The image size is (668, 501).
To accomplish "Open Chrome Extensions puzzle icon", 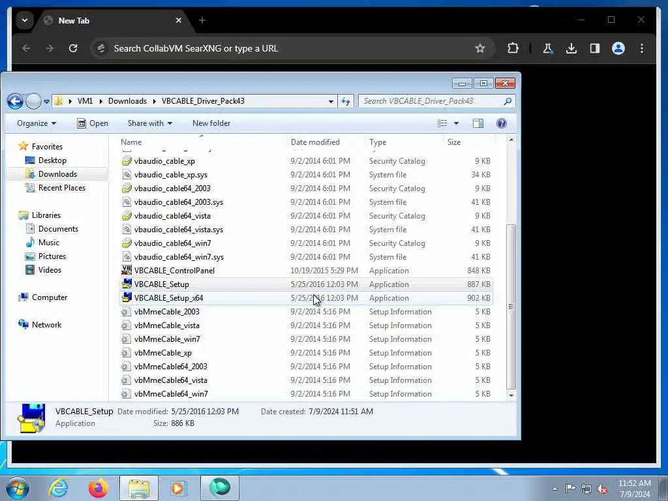I will pyautogui.click(x=513, y=48).
